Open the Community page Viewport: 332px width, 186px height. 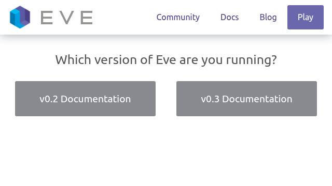point(178,17)
